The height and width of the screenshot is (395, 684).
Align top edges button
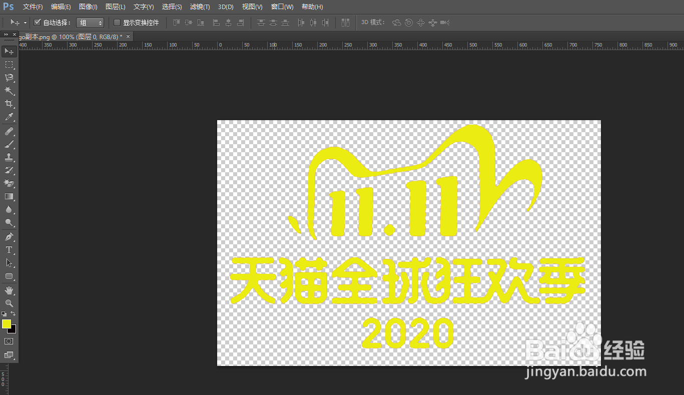coord(176,23)
